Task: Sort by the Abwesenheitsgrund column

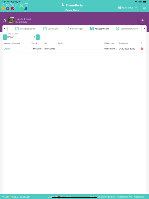Action: [x=12, y=43]
